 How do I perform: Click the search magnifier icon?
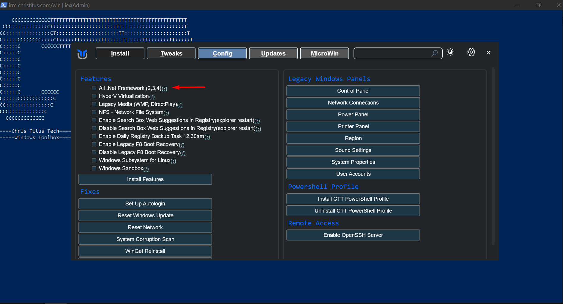[x=435, y=53]
